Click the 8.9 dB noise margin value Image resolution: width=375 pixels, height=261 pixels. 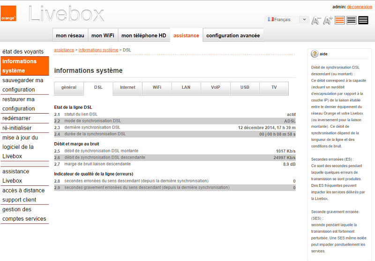(x=289, y=164)
